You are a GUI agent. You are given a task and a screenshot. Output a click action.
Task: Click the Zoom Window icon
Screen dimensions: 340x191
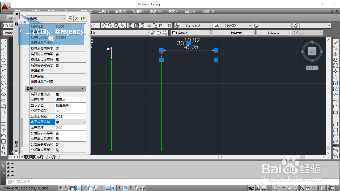tap(116, 25)
